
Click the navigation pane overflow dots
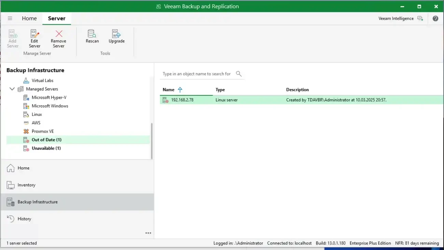(x=148, y=233)
